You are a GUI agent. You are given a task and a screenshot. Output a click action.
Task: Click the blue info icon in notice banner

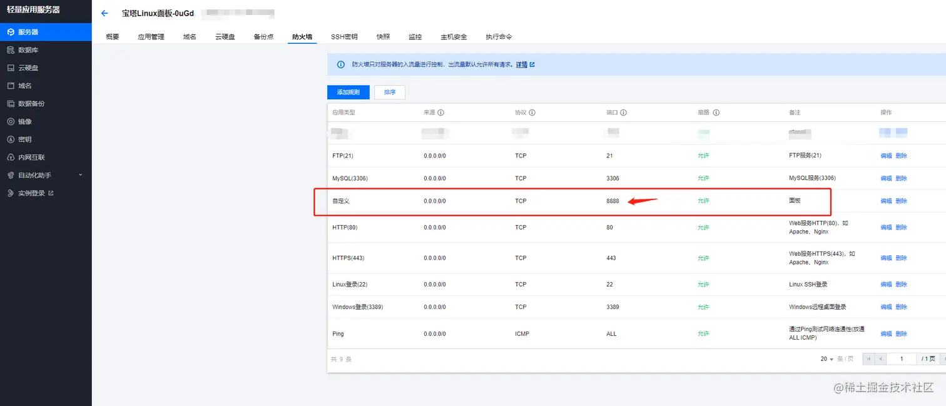coord(341,64)
